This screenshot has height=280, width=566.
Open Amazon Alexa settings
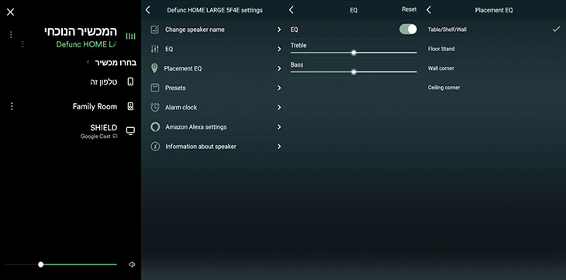214,126
